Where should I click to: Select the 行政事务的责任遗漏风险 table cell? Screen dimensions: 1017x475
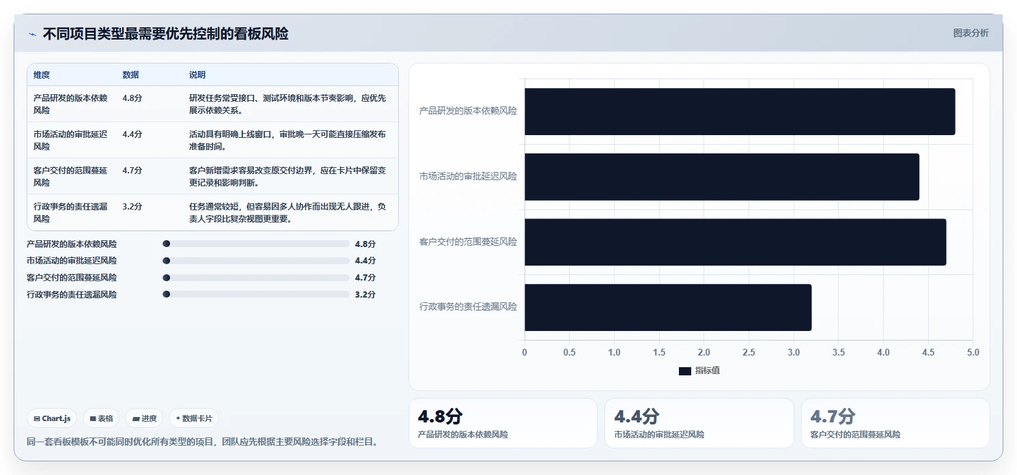tap(71, 212)
